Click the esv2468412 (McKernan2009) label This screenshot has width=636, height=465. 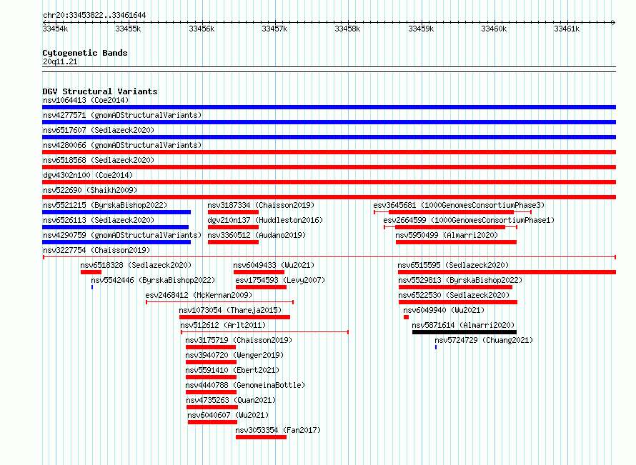(199, 295)
